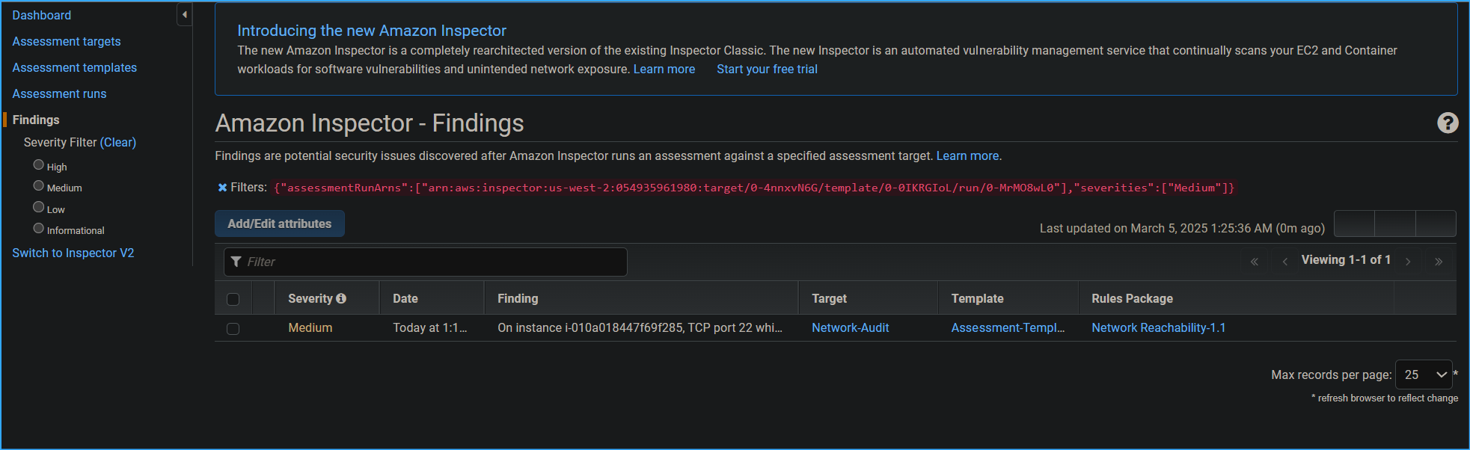1470x450 pixels.
Task: Click the Add/Edit attributes button
Action: pos(280,224)
